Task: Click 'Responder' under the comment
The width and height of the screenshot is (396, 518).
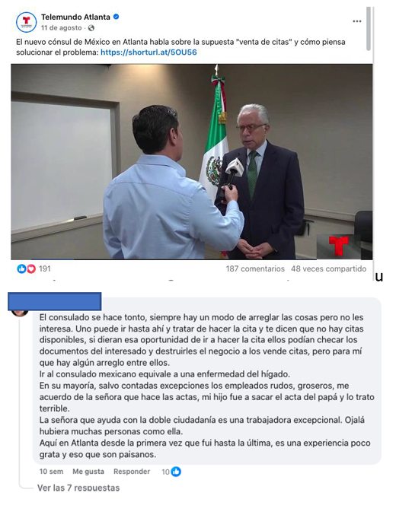Action: click(132, 472)
